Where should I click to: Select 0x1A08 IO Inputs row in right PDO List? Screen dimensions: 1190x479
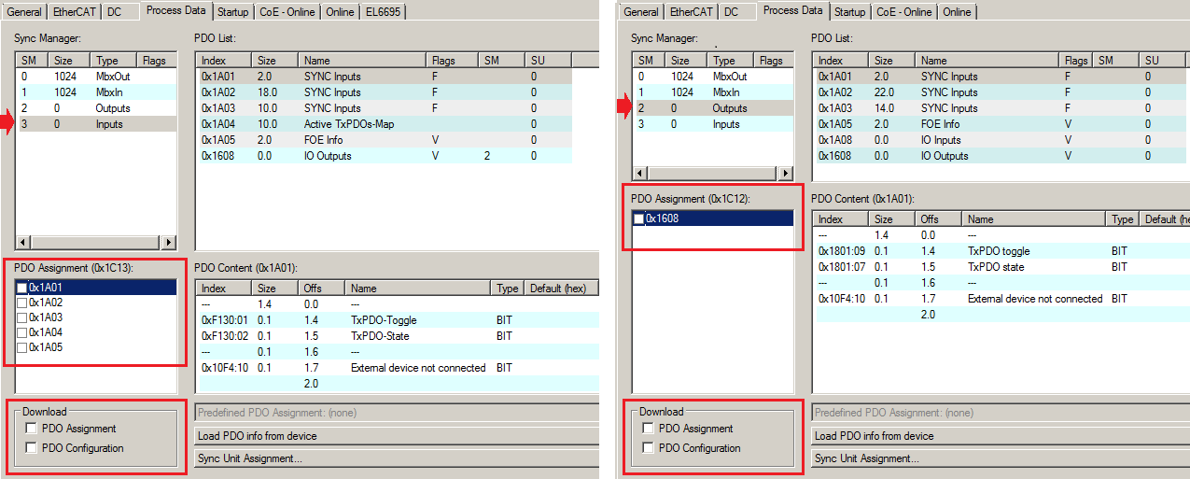pyautogui.click(x=1001, y=140)
